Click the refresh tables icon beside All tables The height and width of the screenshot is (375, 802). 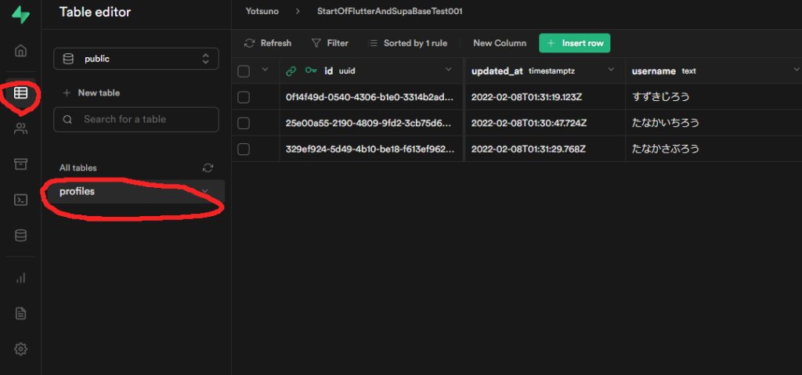pyautogui.click(x=208, y=168)
